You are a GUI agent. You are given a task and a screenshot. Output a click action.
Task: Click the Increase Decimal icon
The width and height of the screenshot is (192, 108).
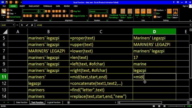103,16
